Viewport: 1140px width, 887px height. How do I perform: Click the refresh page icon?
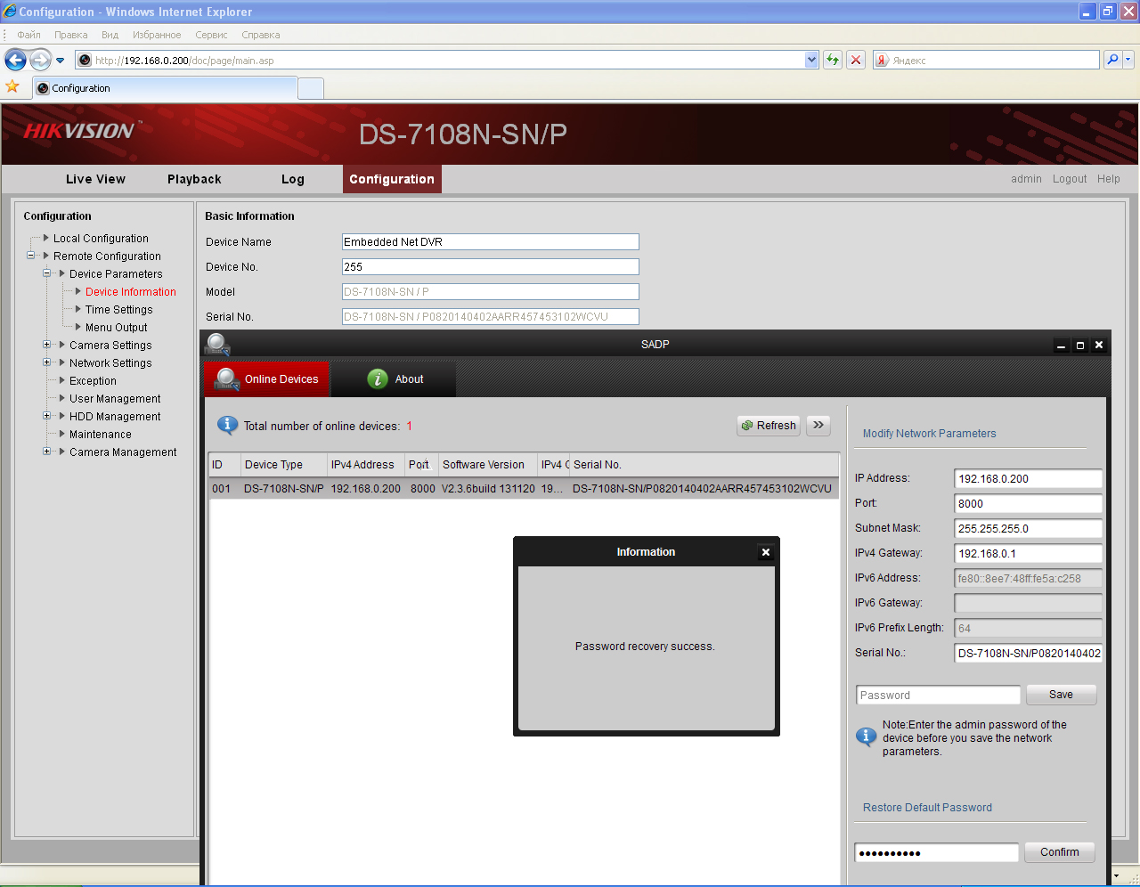pos(832,60)
